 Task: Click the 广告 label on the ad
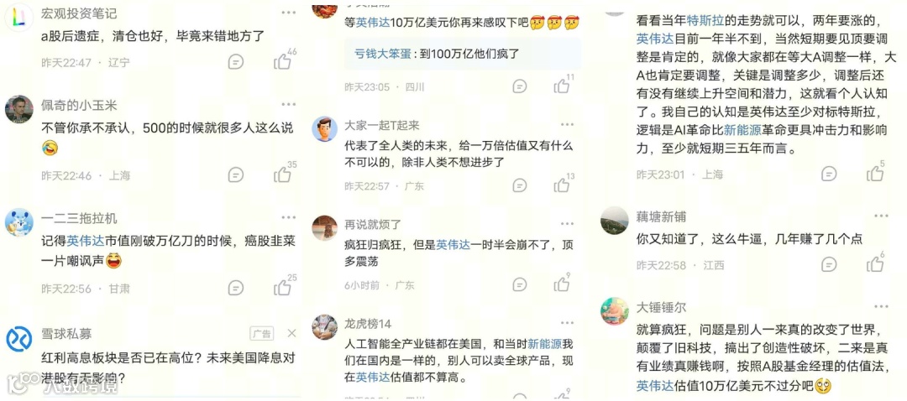tap(261, 333)
